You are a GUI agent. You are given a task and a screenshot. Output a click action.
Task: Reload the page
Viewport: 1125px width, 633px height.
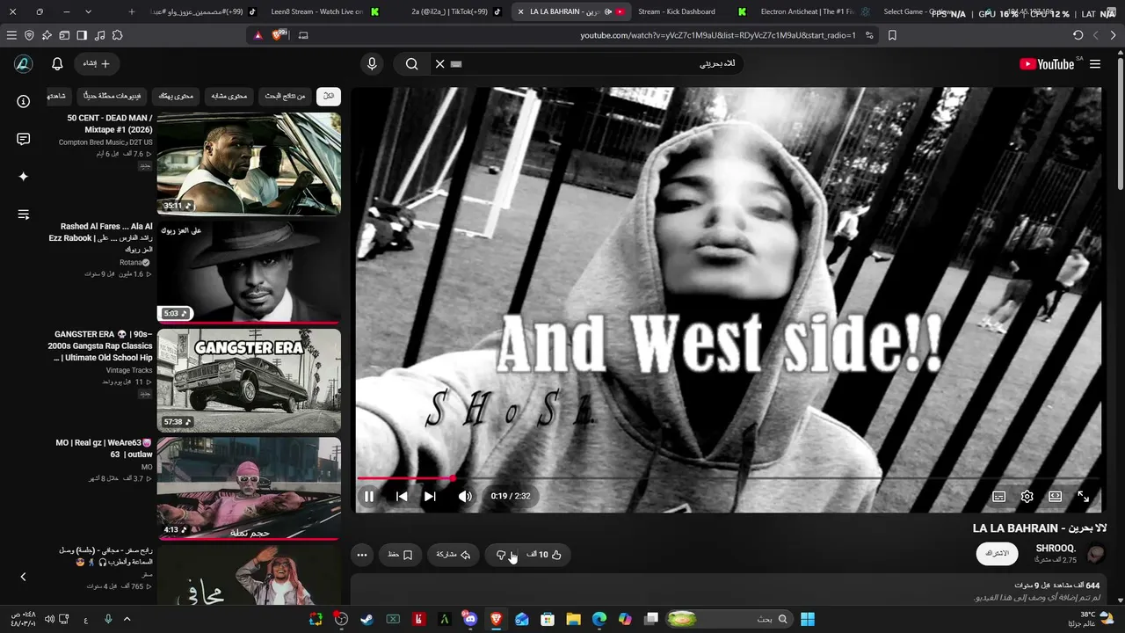[x=1078, y=35]
